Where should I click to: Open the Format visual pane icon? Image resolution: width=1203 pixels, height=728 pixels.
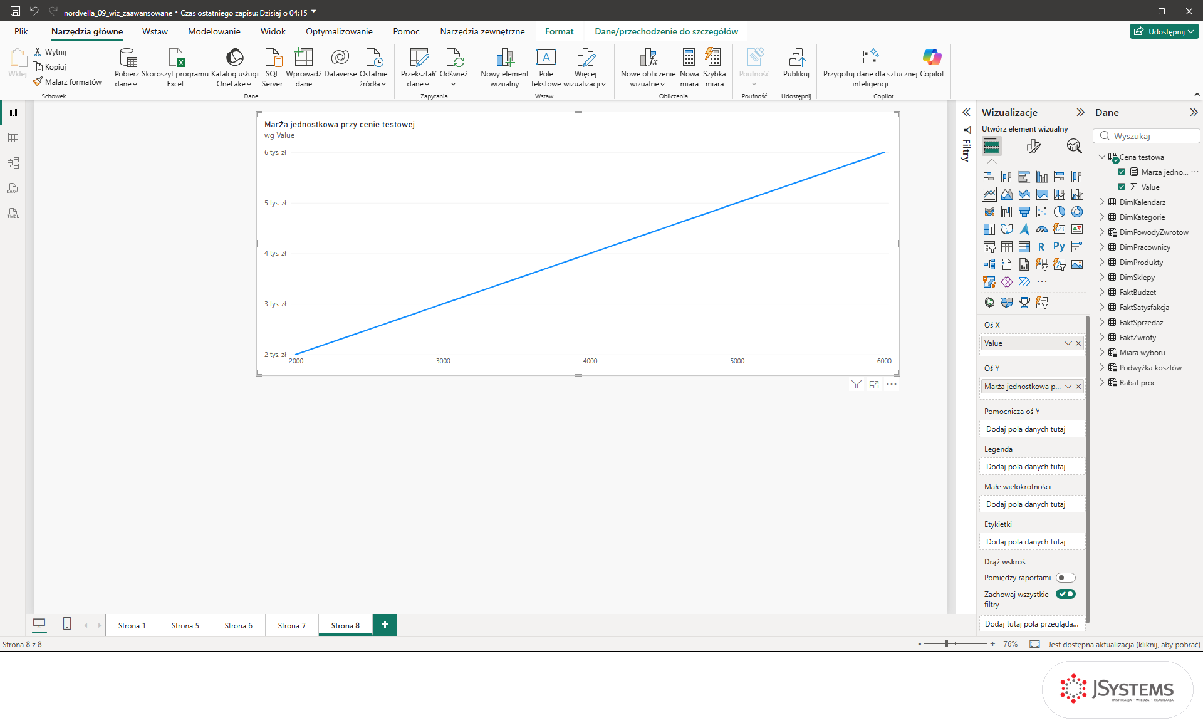click(x=1033, y=147)
